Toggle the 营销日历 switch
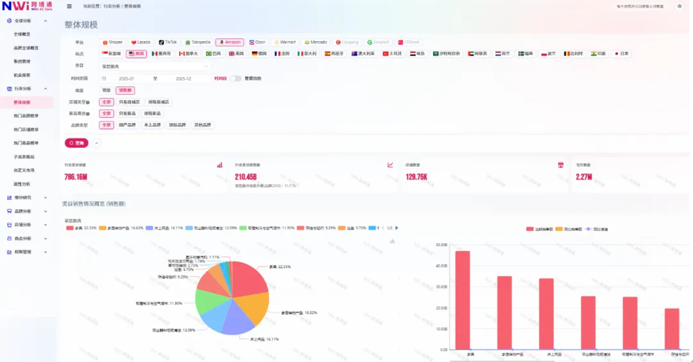693x362 pixels. (235, 78)
